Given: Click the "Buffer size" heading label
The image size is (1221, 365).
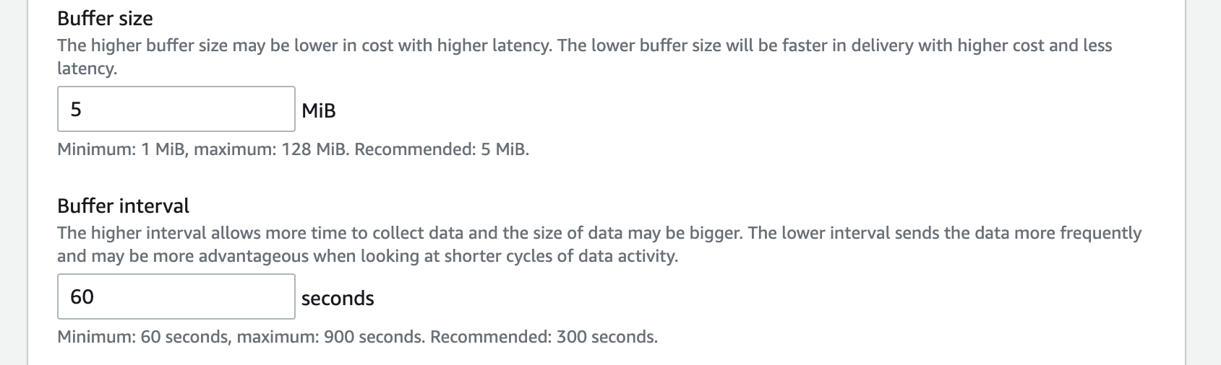Looking at the screenshot, I should 105,18.
